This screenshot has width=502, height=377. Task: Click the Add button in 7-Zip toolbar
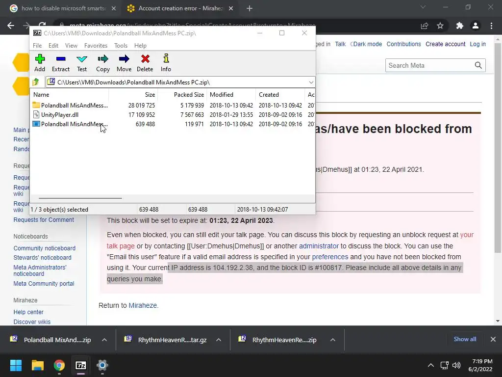40,63
